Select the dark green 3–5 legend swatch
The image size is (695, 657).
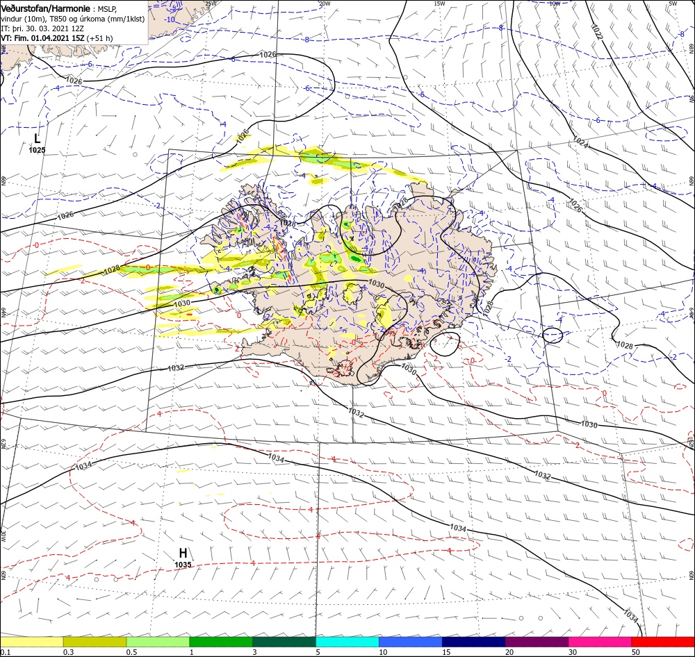click(284, 642)
